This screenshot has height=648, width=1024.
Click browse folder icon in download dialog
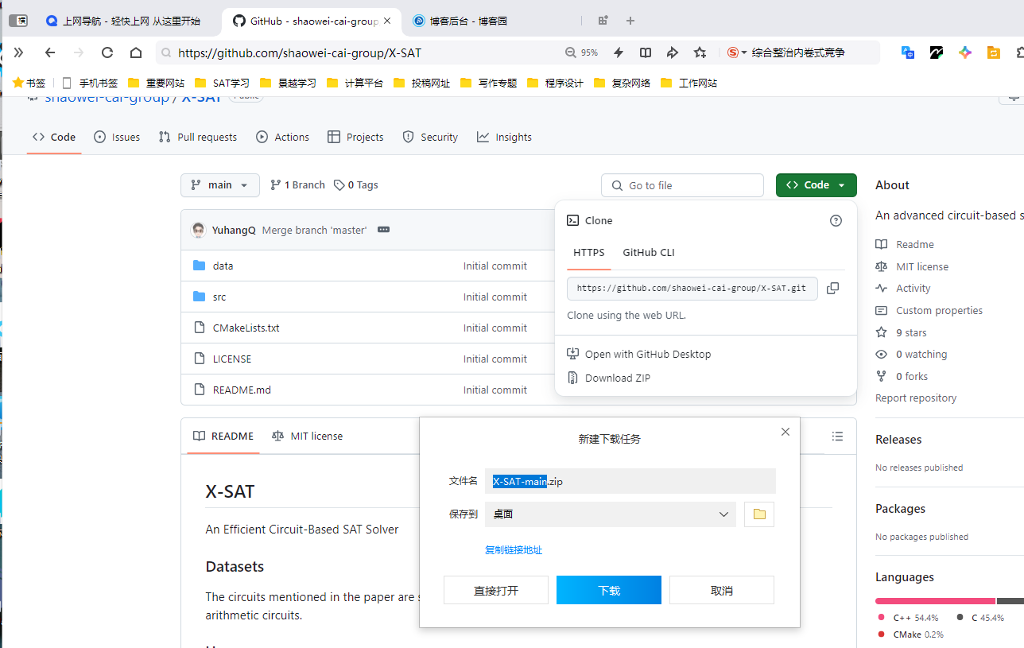click(759, 514)
